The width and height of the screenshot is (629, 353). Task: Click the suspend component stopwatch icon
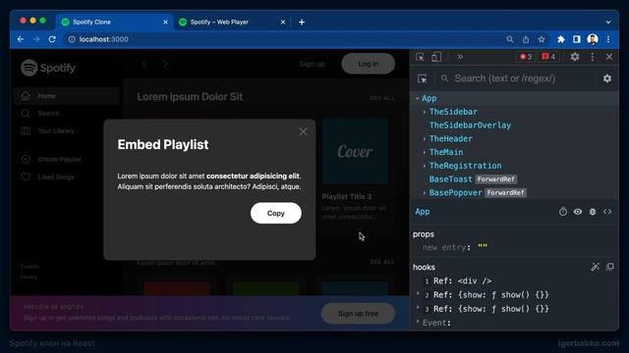(x=563, y=212)
